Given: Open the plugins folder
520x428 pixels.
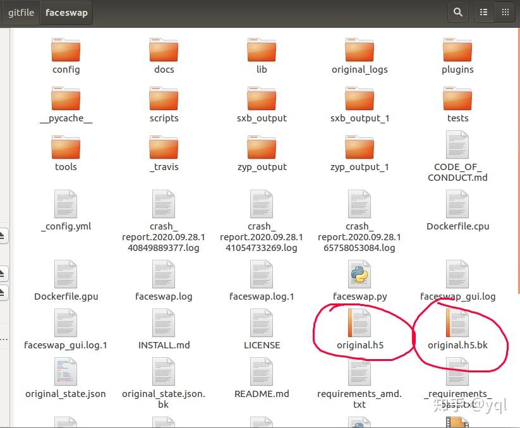Looking at the screenshot, I should pyautogui.click(x=457, y=50).
